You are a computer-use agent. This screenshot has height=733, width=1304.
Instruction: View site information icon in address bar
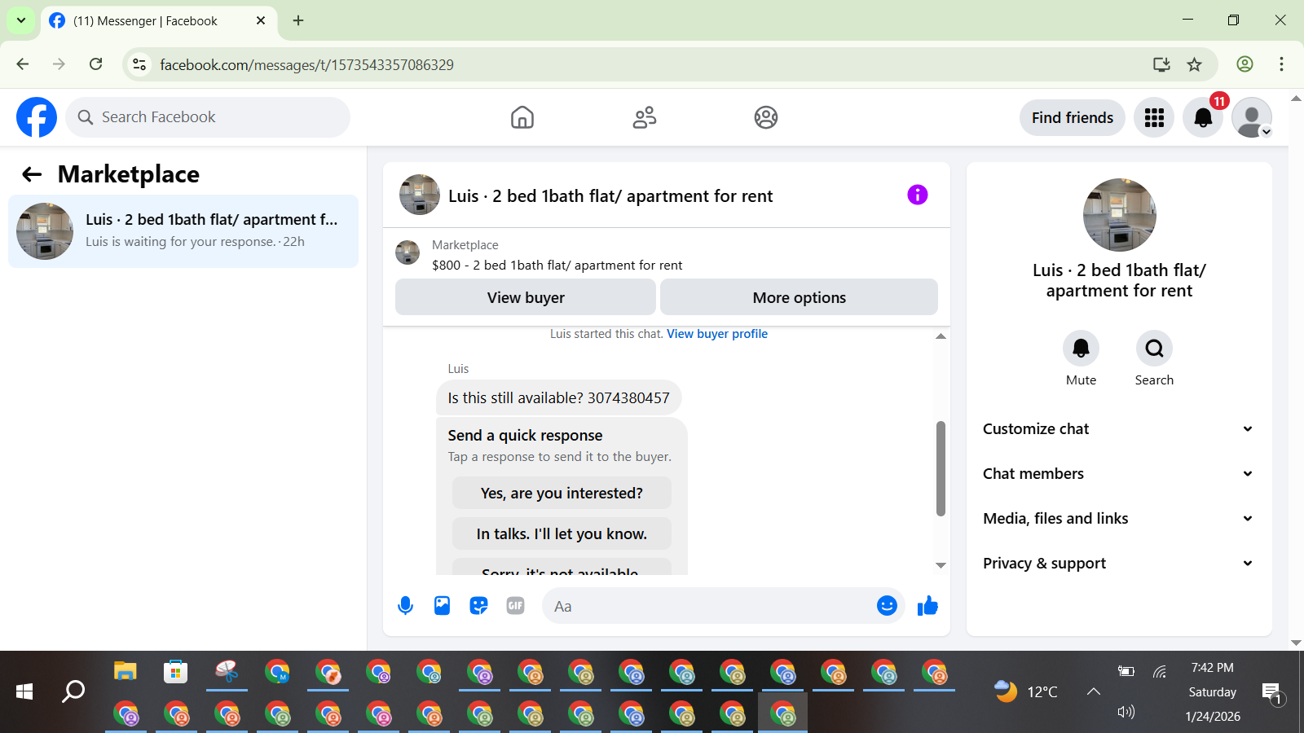(139, 64)
